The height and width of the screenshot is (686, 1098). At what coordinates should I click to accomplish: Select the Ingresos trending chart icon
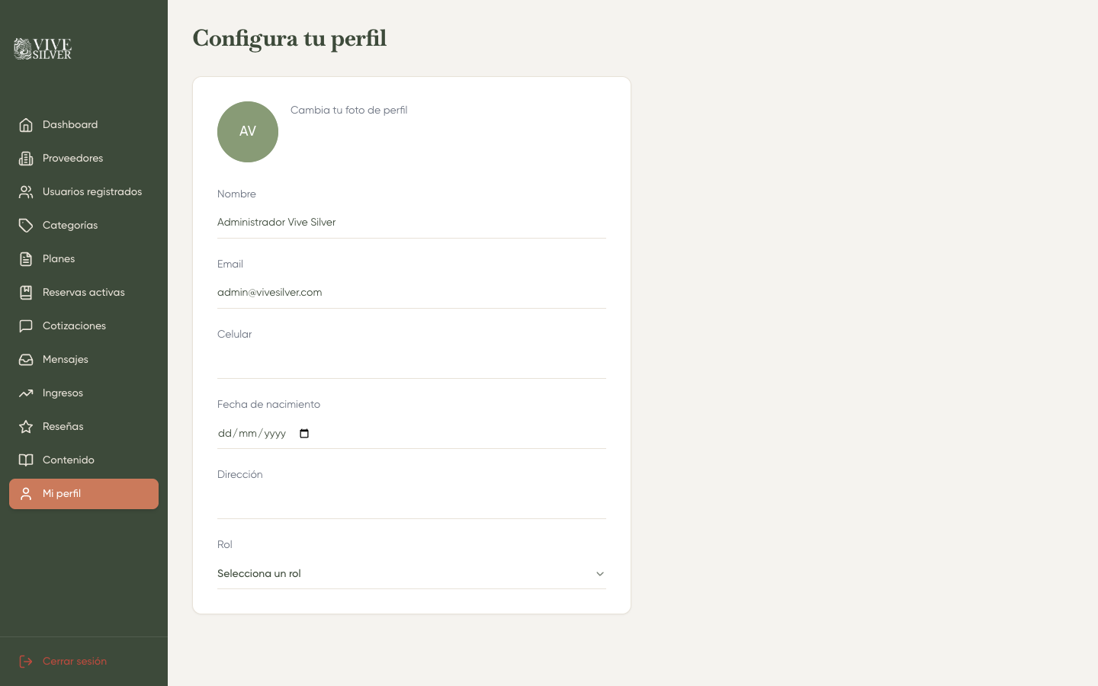tap(25, 393)
